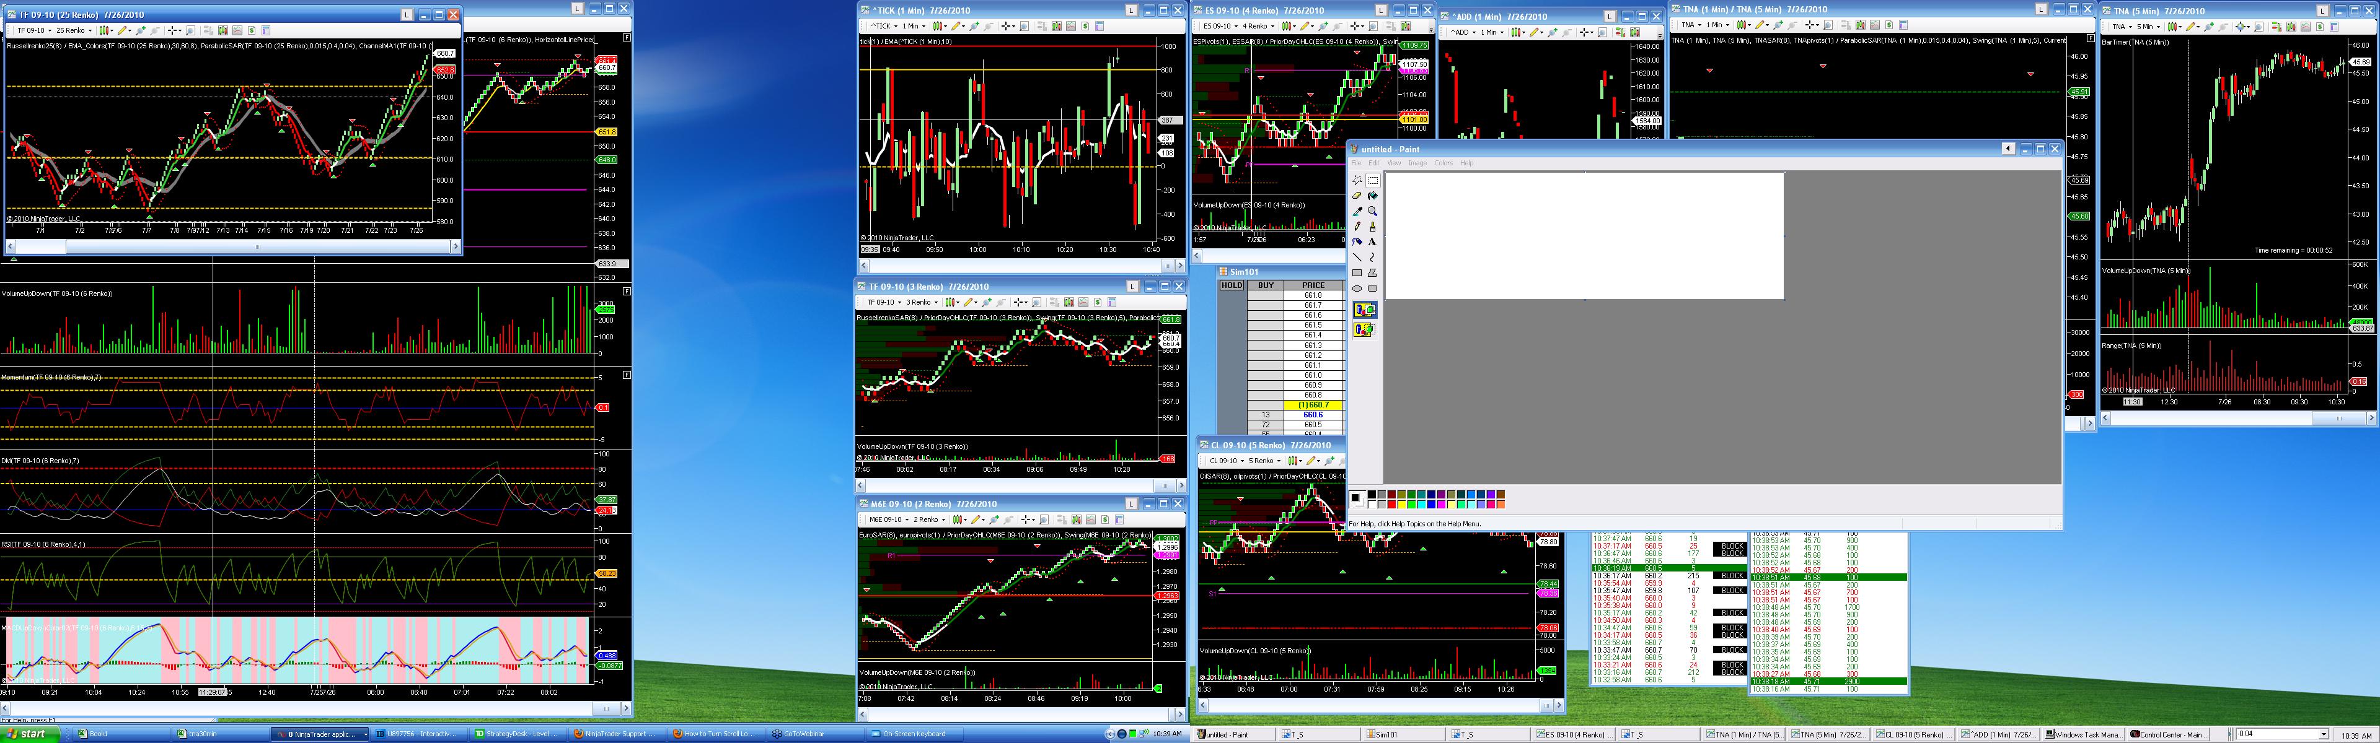
Task: Select the Eraser tool in Paint
Action: 1357,196
